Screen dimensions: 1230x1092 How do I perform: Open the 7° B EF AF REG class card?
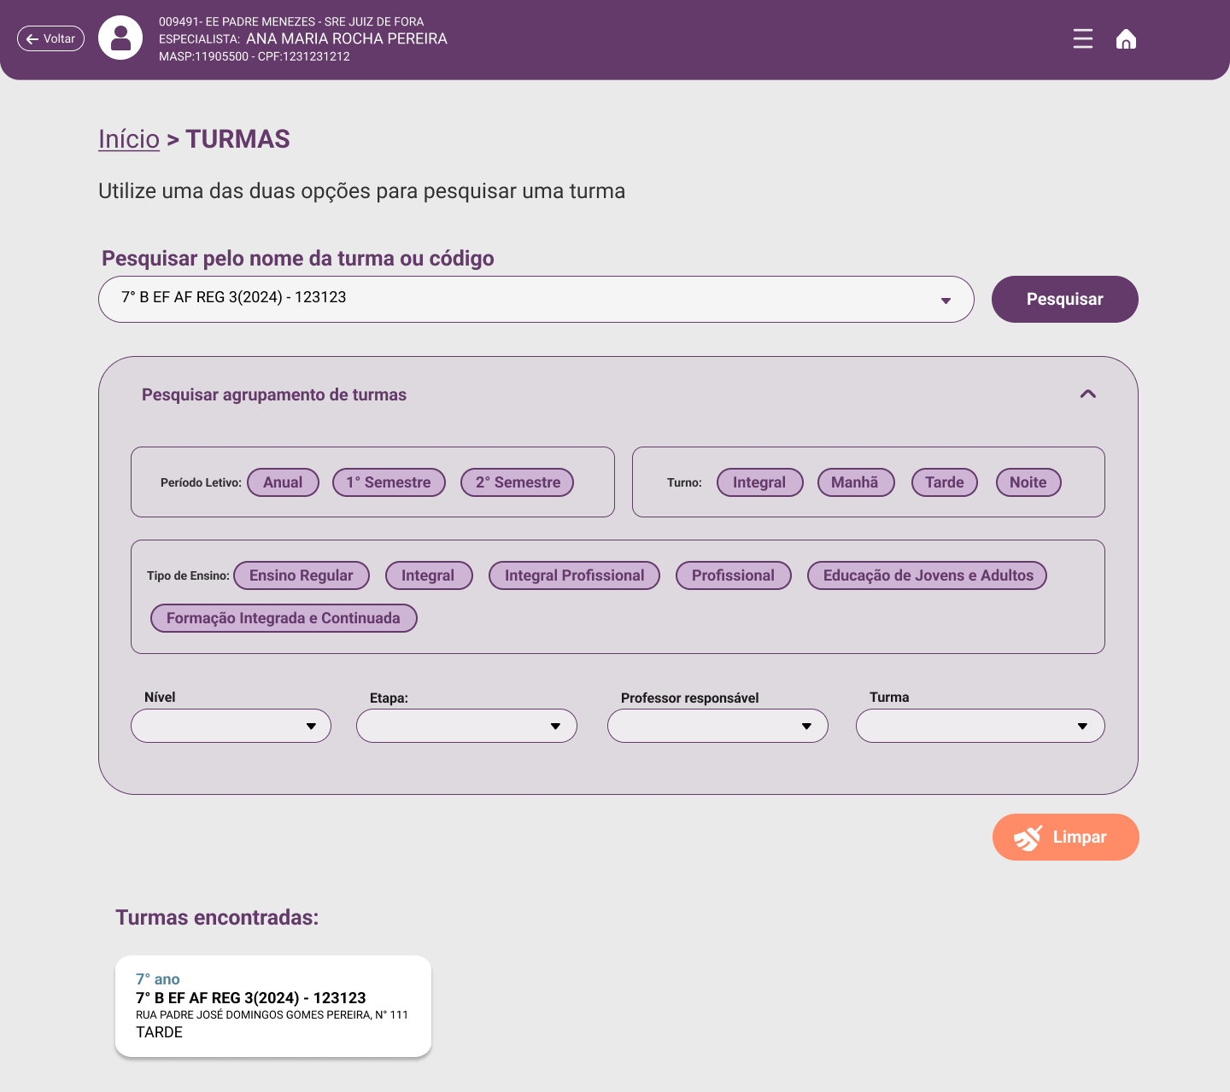click(273, 1006)
